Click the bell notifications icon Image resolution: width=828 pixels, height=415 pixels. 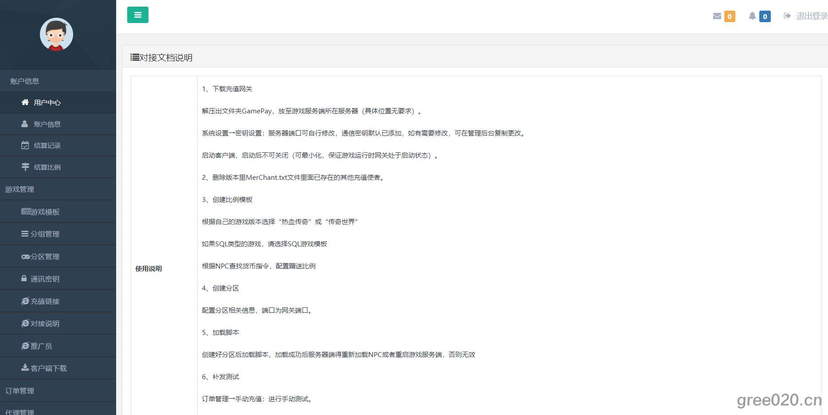[752, 16]
